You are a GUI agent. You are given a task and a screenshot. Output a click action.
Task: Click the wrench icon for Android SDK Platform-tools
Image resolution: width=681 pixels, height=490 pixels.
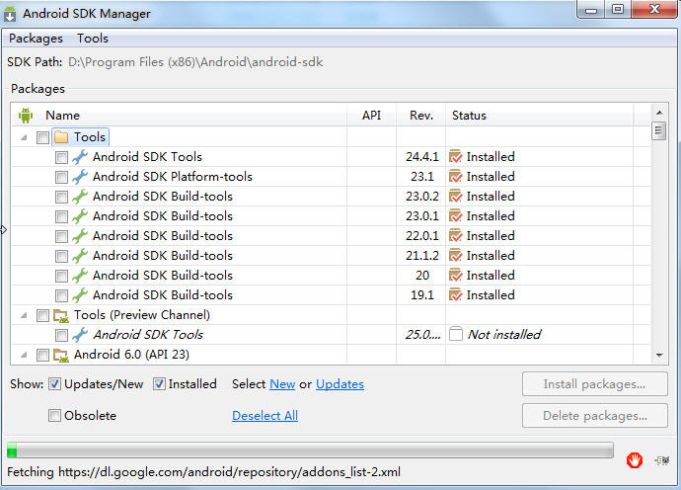tap(80, 177)
